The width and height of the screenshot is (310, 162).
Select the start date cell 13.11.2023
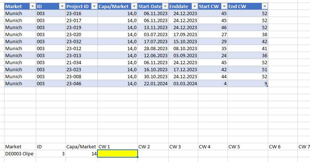tap(153, 28)
